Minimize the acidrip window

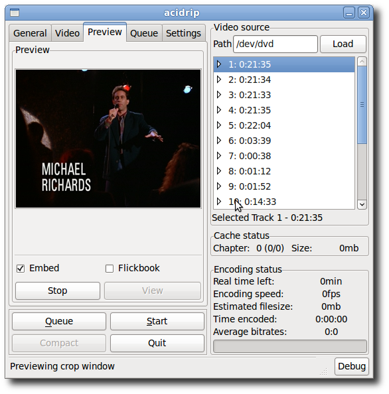pos(349,13)
